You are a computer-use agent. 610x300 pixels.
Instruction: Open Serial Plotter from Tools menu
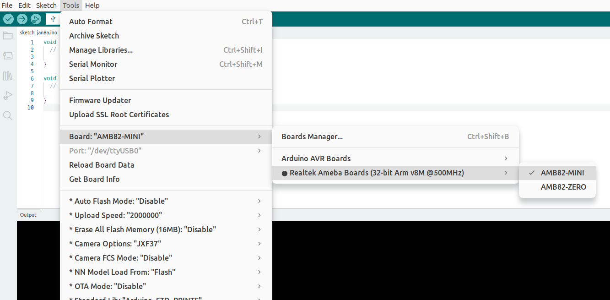point(166,78)
